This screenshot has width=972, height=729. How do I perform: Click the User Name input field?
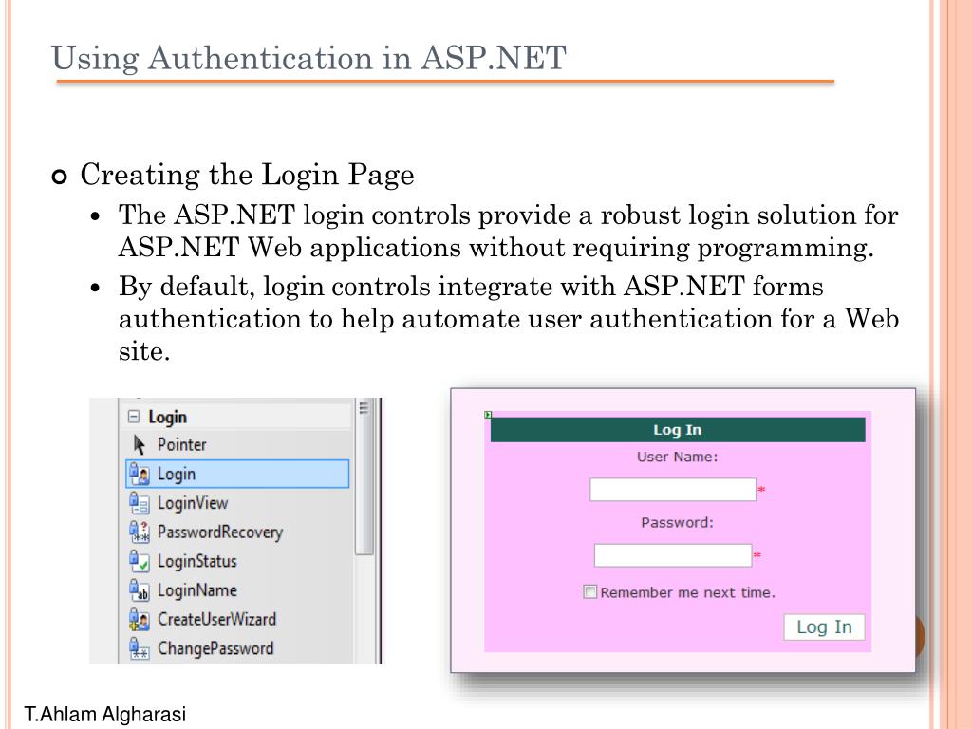point(673,489)
